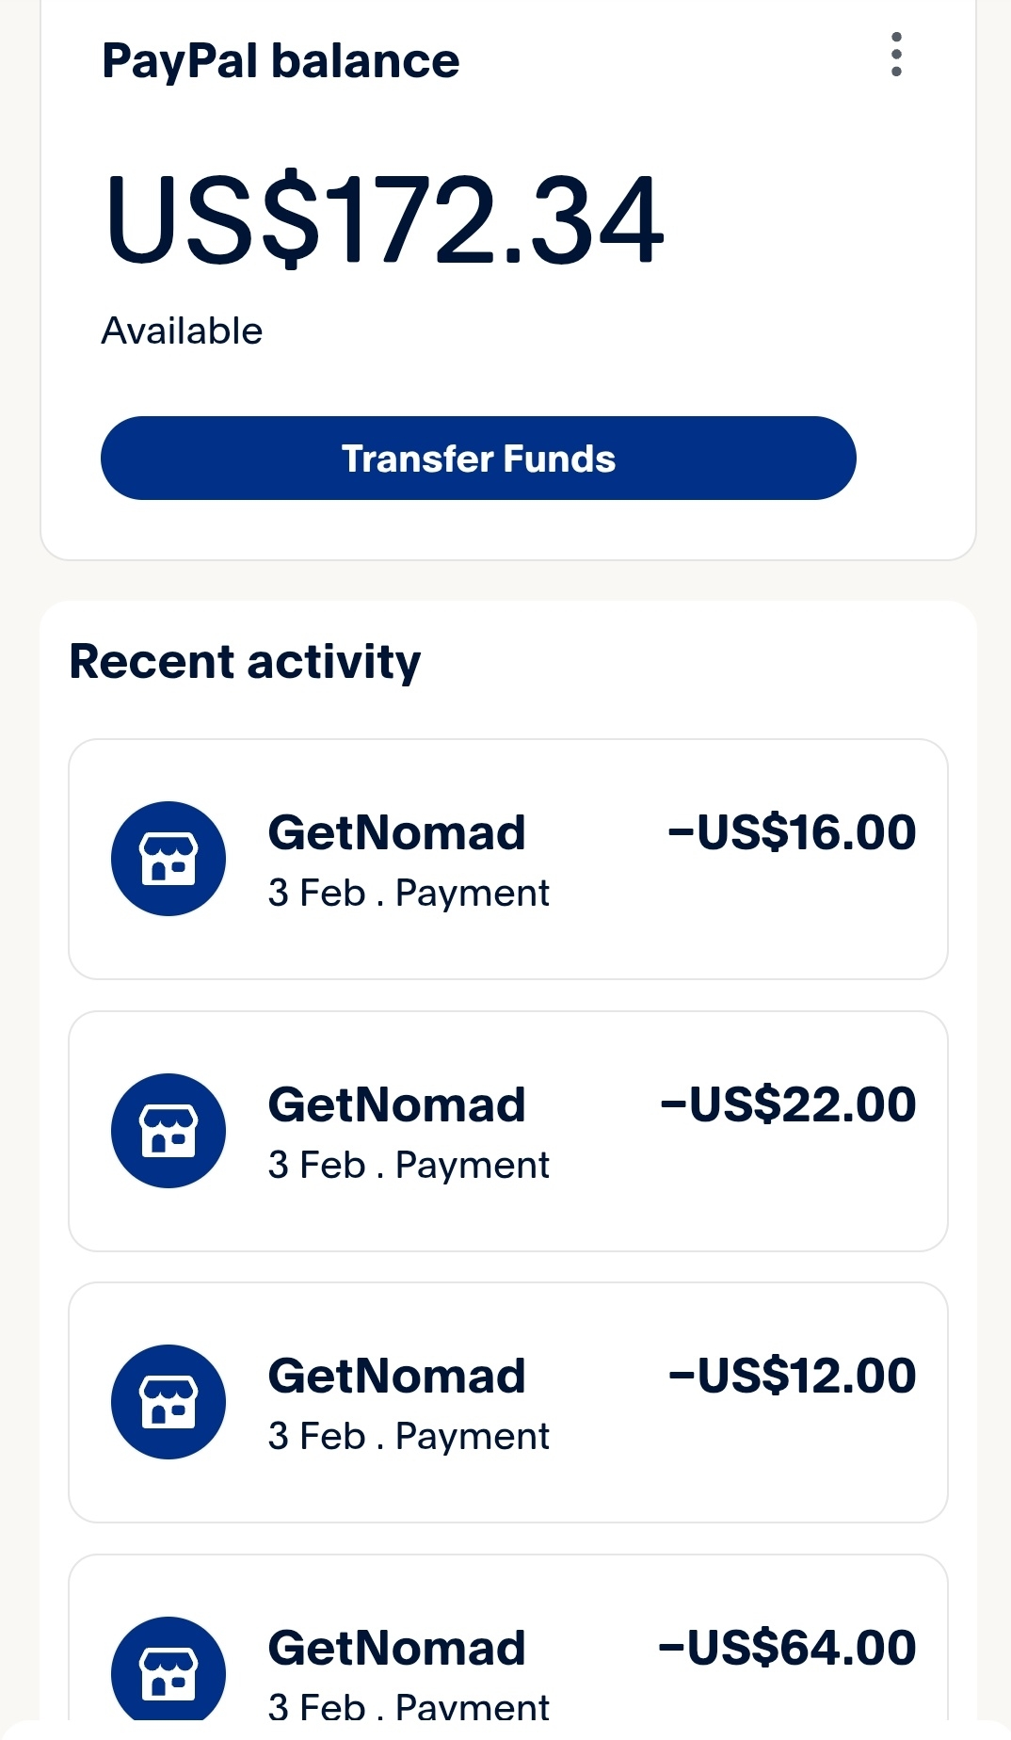1011x1740 pixels.
Task: Click the store icon beside the US$16.00 payment
Action: [x=168, y=859]
